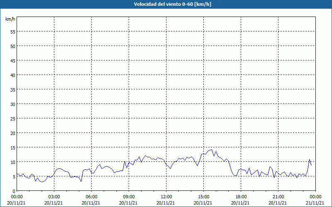Click the chart title 'Velocidad del viento 0-60 [km/h]'
The width and height of the screenshot is (332, 207).
(x=172, y=4)
